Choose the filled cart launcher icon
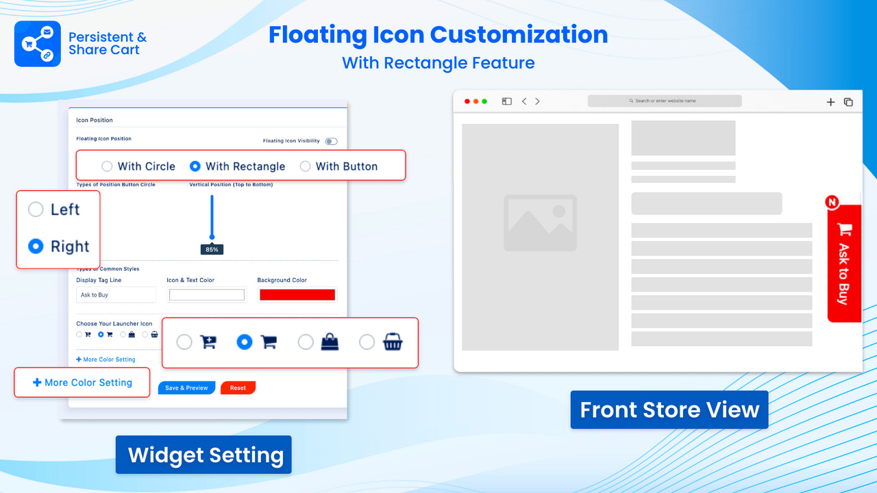877x493 pixels. 244,342
